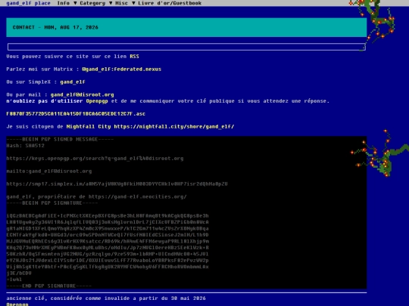Click the BEGIN PGP SIGNED MESSAGE line
Viewport: 409px width, 306px height.
(x=60, y=139)
